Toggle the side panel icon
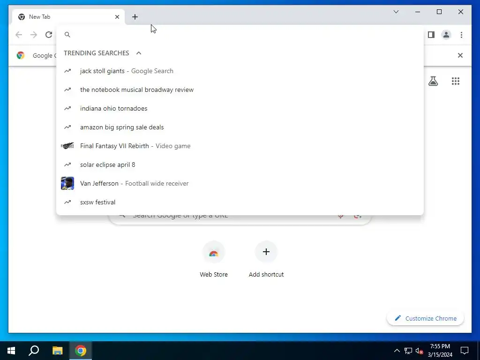The height and width of the screenshot is (360, 480). pyautogui.click(x=431, y=35)
